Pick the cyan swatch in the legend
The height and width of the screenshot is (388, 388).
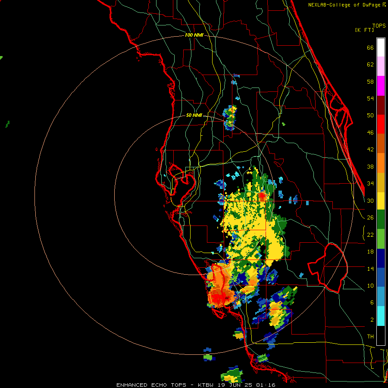point(381,316)
